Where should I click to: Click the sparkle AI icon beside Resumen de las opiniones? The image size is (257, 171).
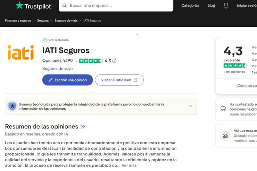(x=83, y=127)
